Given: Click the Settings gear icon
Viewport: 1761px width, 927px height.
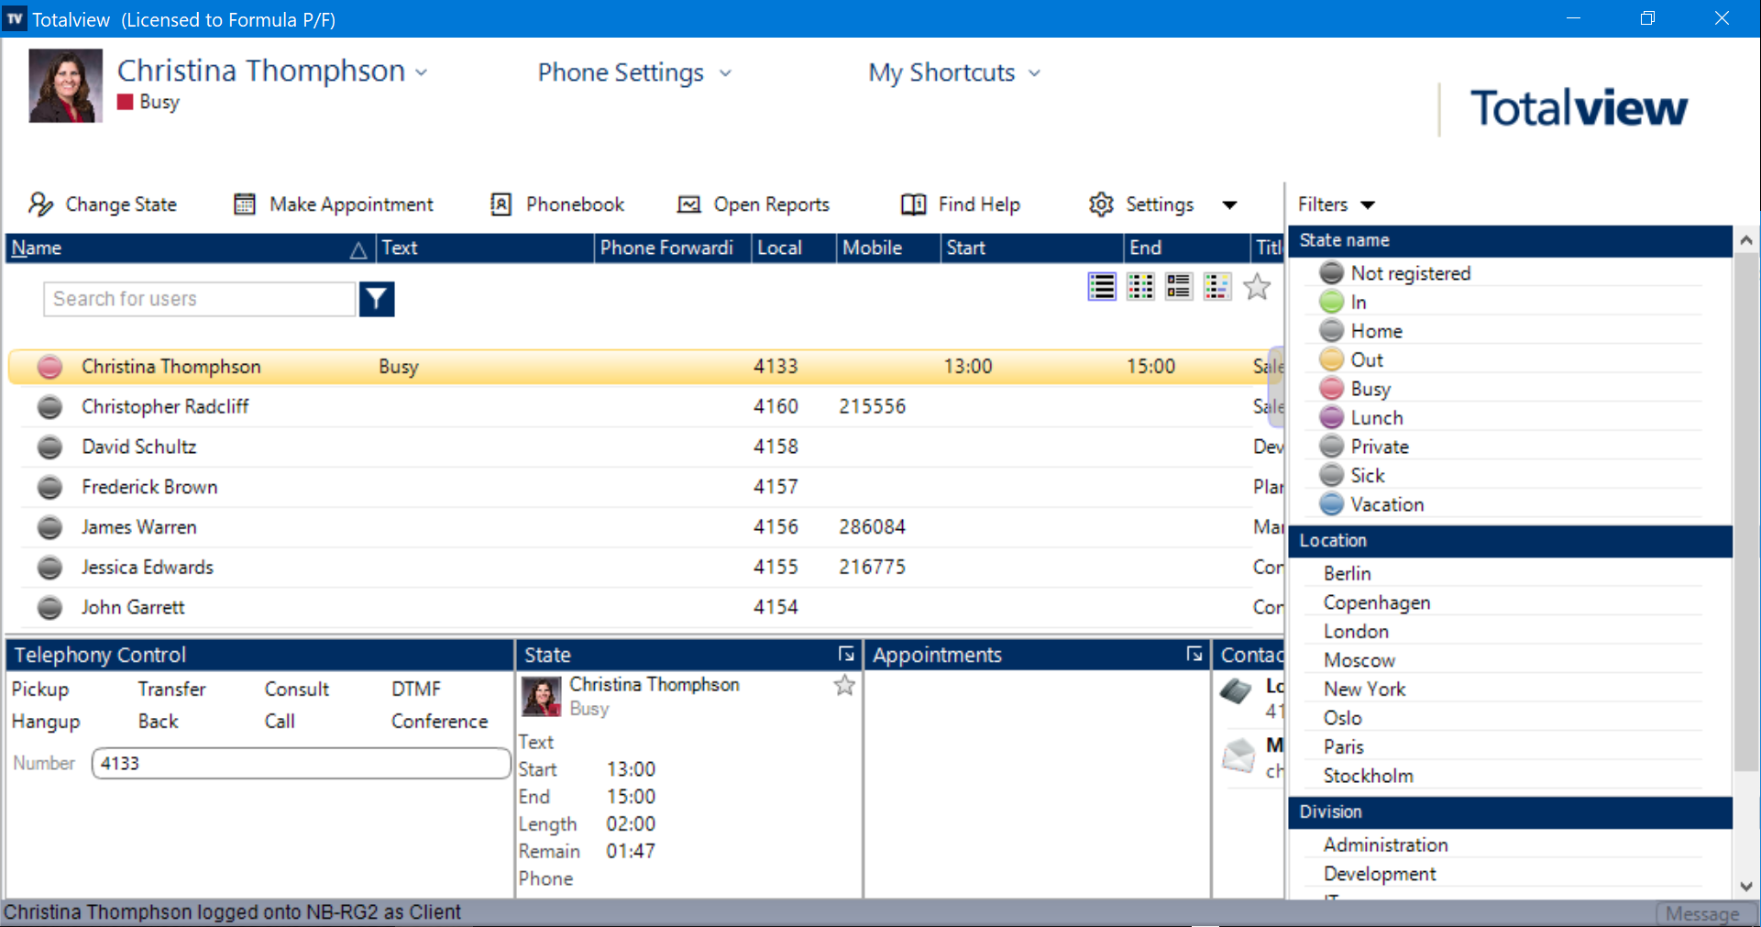Looking at the screenshot, I should pyautogui.click(x=1101, y=204).
